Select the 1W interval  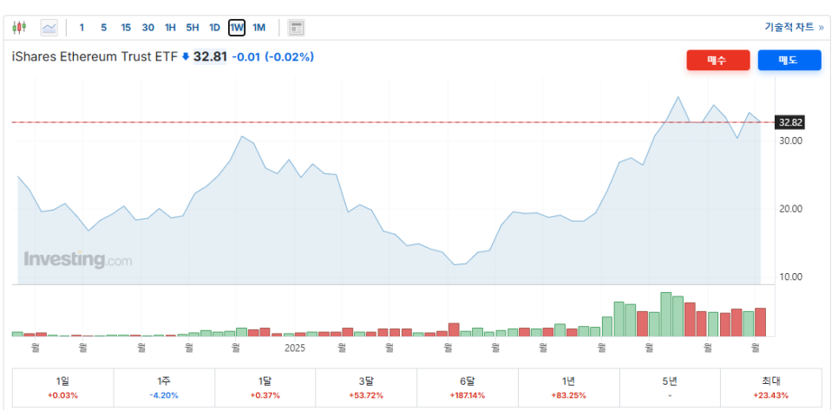[x=237, y=28]
